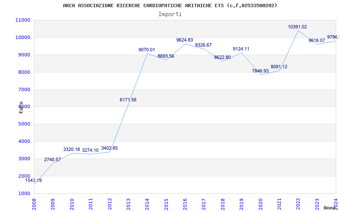Click y-axis value 7000
The width and height of the screenshot is (340, 212).
24,89
